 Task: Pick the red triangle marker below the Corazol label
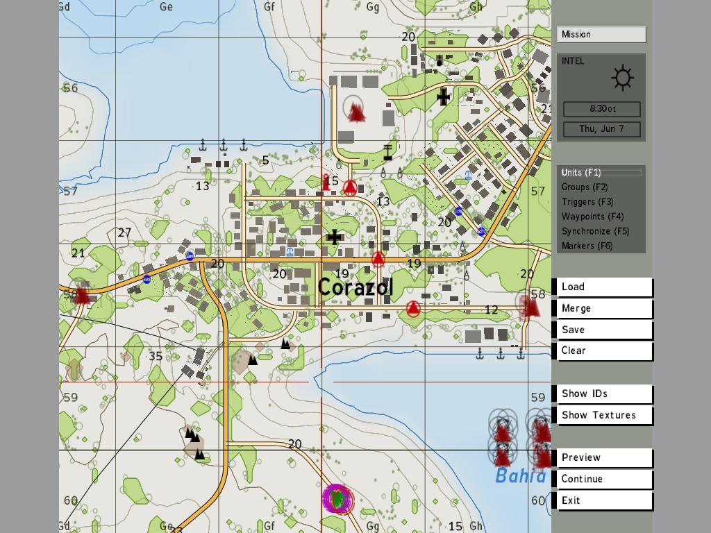pyautogui.click(x=412, y=309)
